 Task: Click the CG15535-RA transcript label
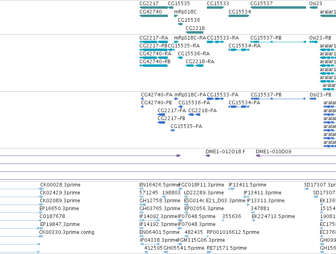point(184,46)
